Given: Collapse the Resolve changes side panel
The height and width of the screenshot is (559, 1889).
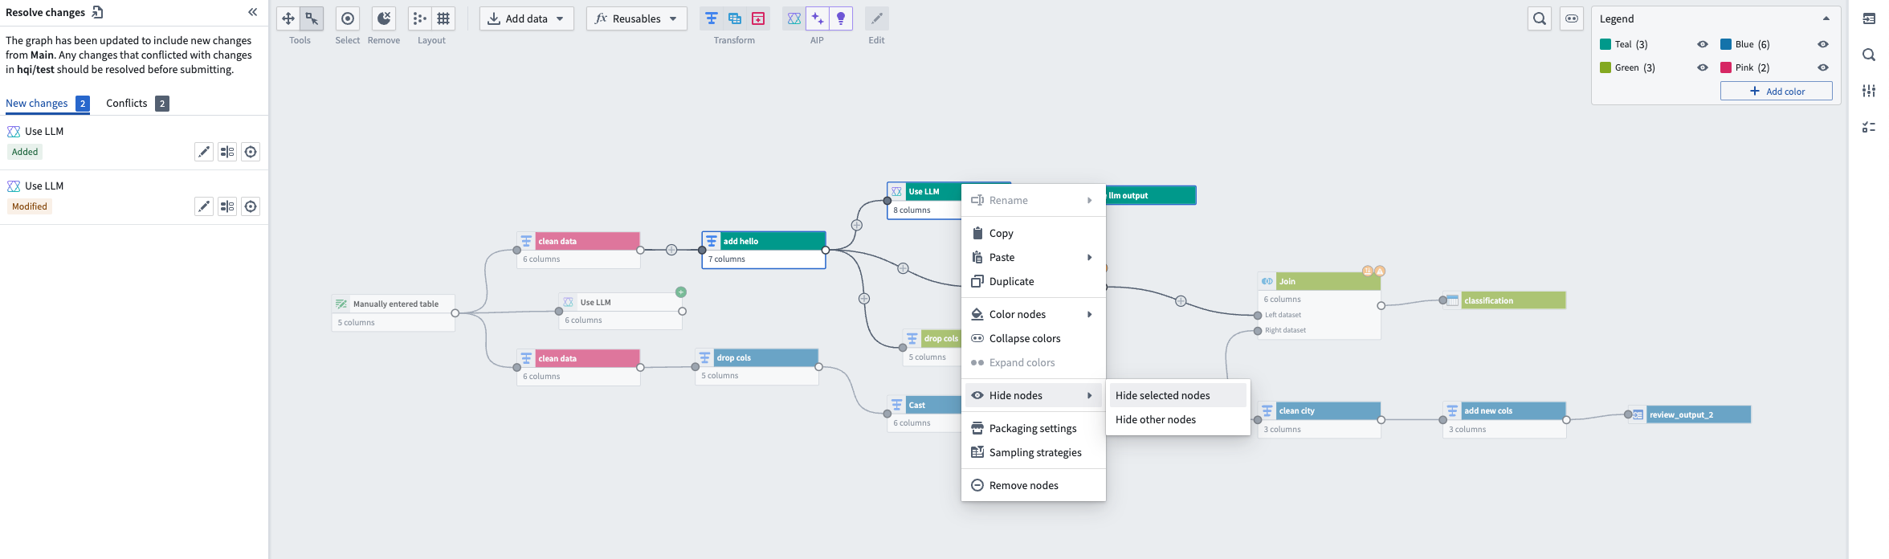Looking at the screenshot, I should tap(252, 12).
